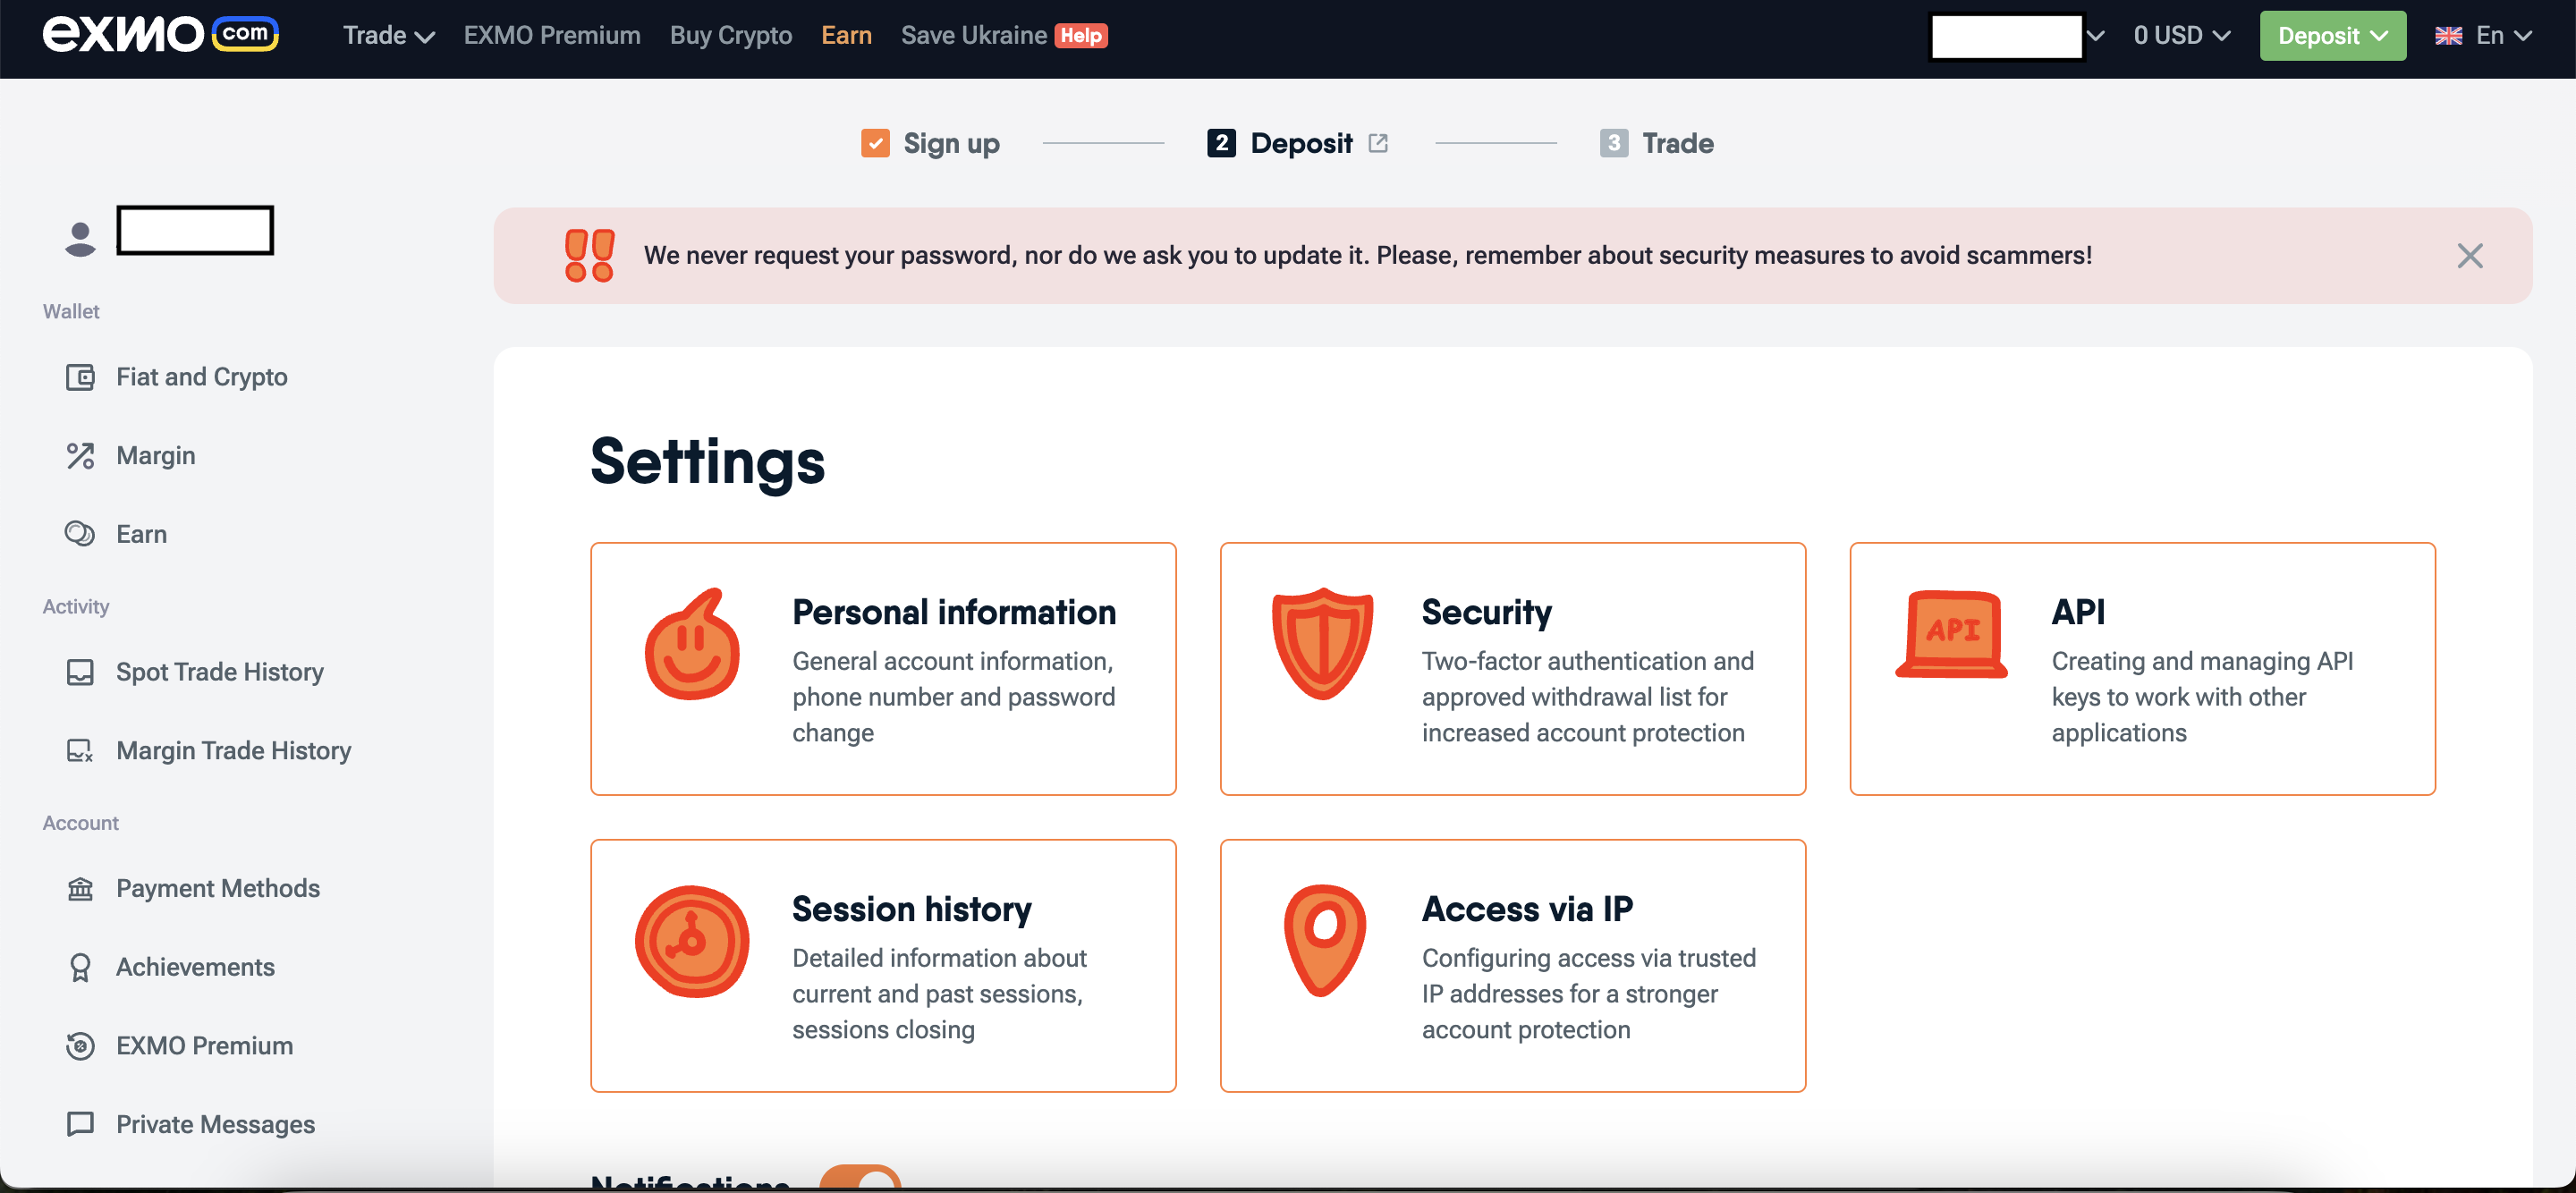Dismiss the security warning banner
This screenshot has height=1193, width=2576.
click(2470, 255)
